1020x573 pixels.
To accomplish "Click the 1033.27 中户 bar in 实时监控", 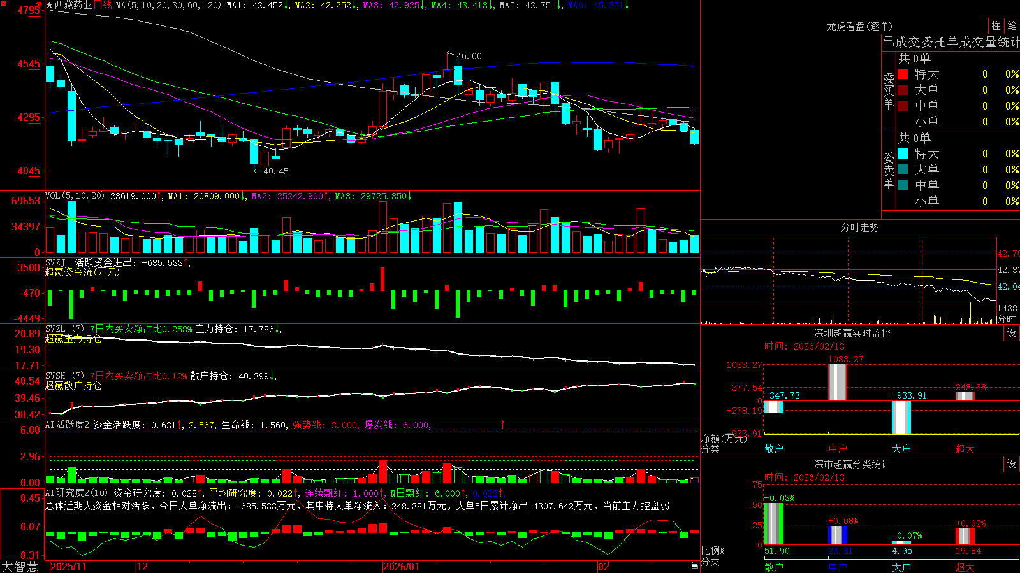I will pos(838,382).
